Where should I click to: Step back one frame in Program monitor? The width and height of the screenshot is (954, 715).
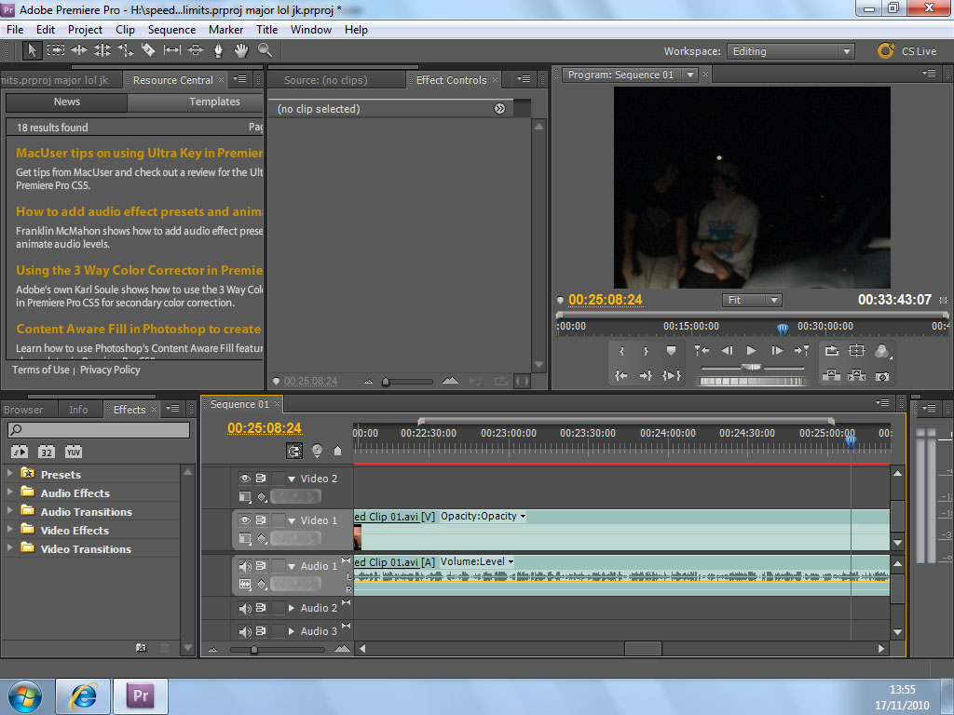727,351
